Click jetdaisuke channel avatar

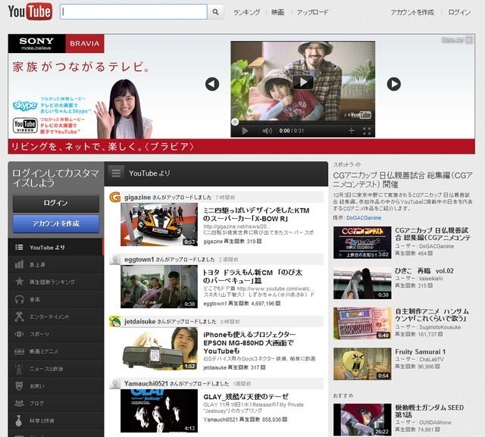(114, 321)
